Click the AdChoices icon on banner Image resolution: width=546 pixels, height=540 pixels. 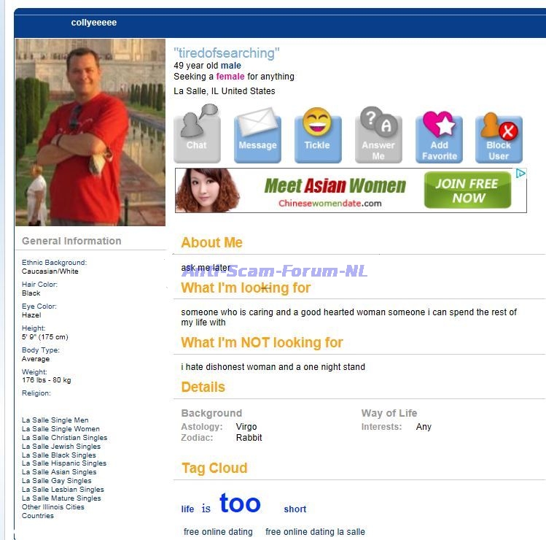(520, 173)
